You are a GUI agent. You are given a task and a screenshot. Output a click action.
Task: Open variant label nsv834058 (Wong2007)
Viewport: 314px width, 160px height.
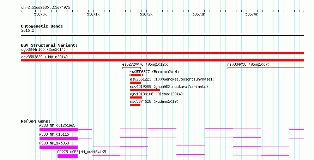click(248, 64)
